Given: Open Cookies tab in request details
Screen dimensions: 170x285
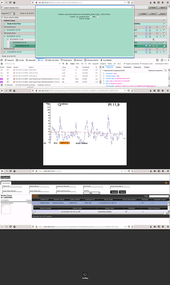Looking at the screenshot, I should [x=118, y=67].
